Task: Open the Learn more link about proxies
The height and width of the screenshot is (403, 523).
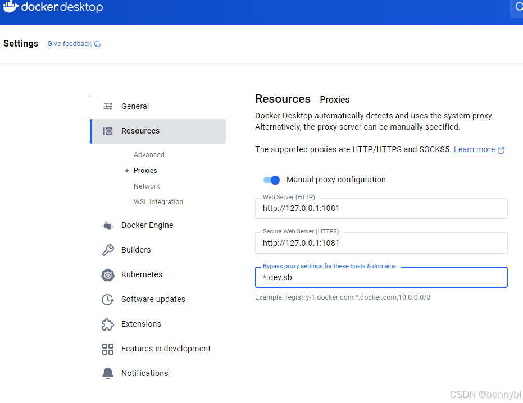Action: pyautogui.click(x=474, y=150)
